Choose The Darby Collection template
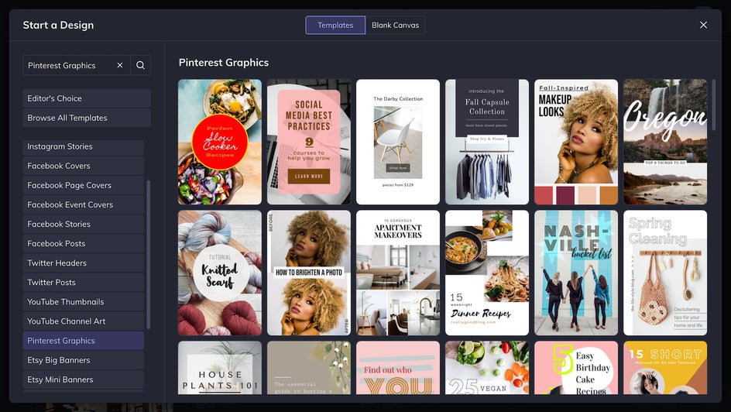This screenshot has height=412, width=731. pos(398,142)
